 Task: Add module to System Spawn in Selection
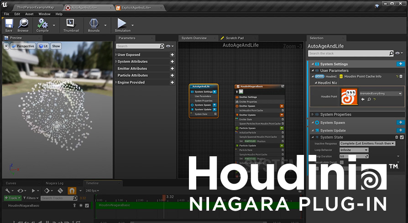(400, 122)
